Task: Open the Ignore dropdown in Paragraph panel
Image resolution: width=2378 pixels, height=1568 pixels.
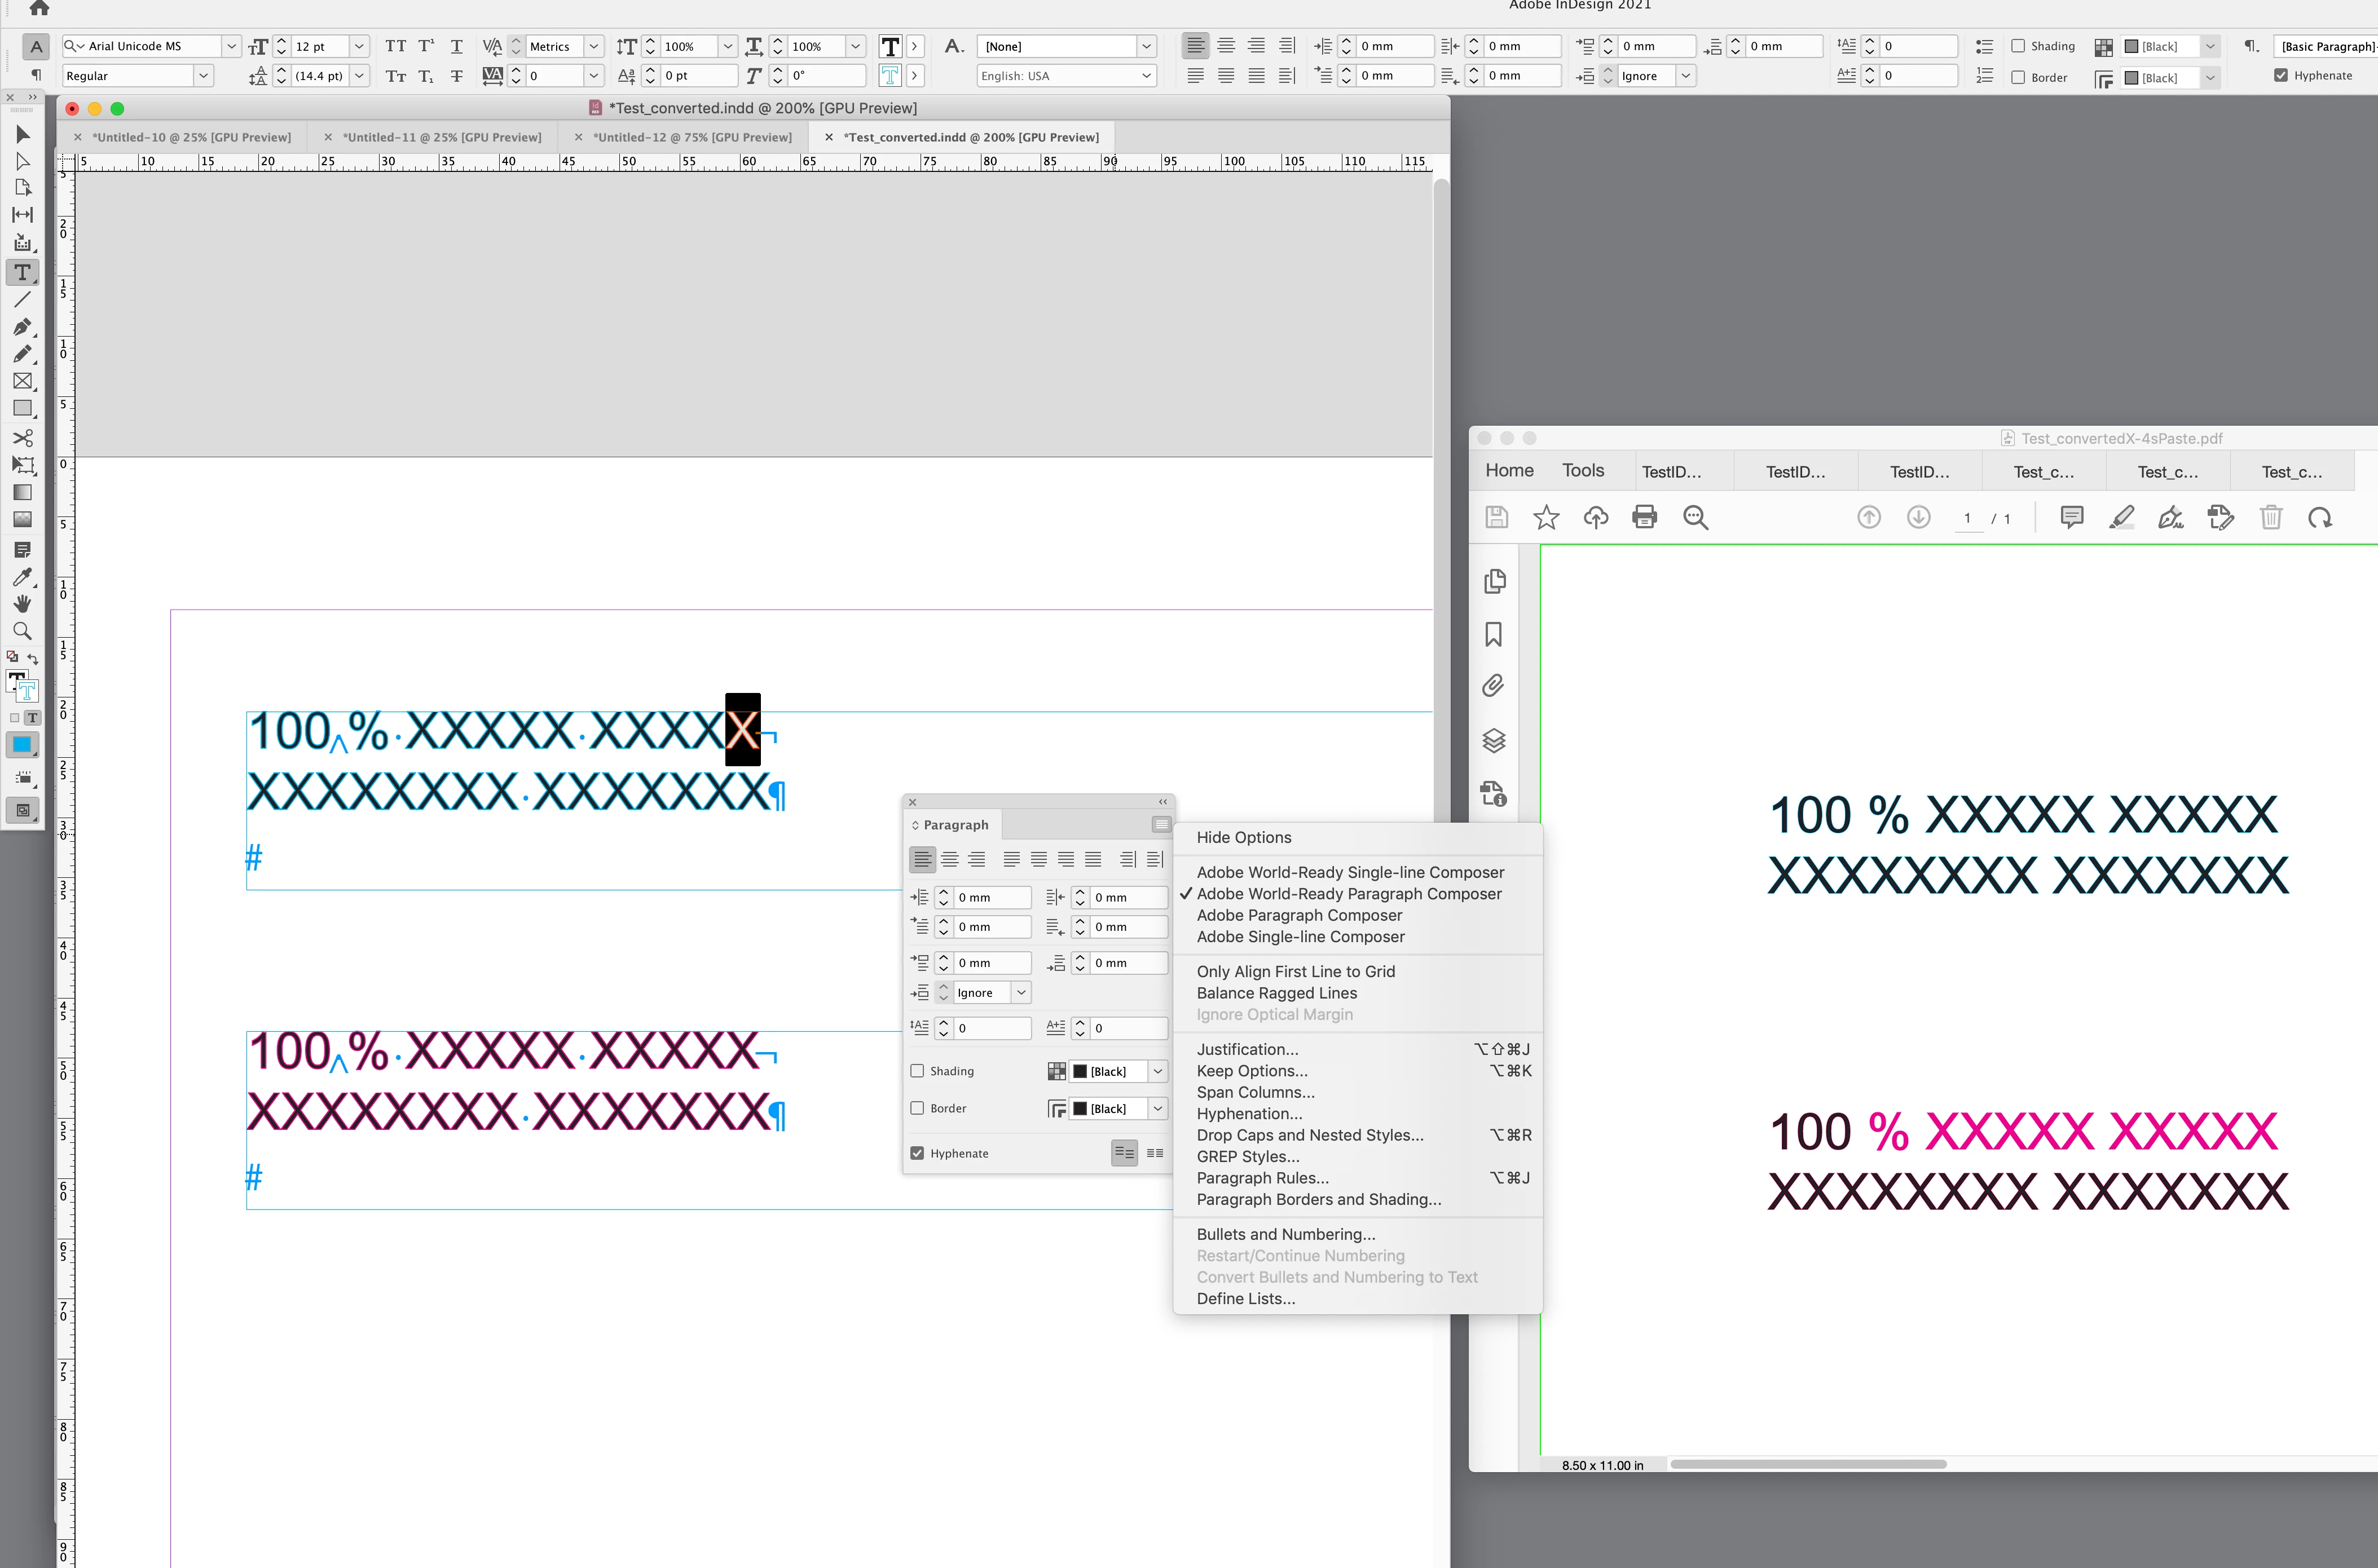Action: coord(1021,993)
